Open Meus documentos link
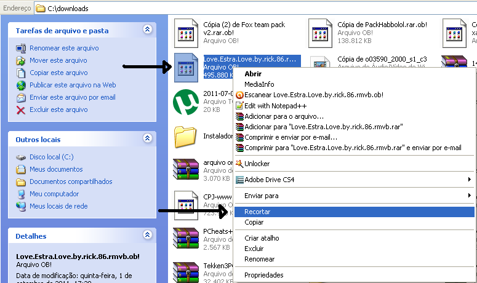The image size is (477, 283). (56, 169)
